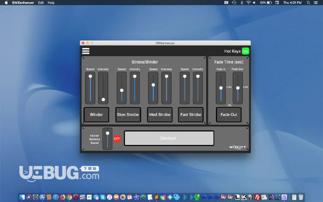Open Spotlight search magnifier
The image size is (323, 202).
tap(308, 3)
